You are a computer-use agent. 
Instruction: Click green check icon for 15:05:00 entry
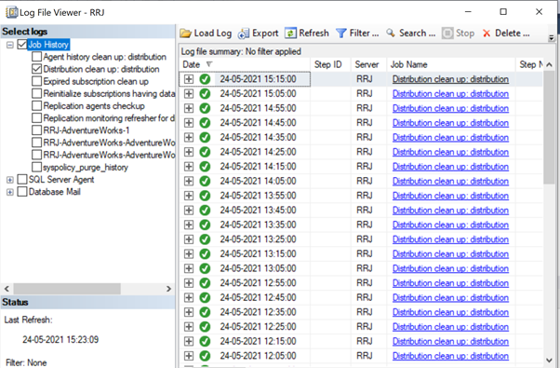(205, 94)
